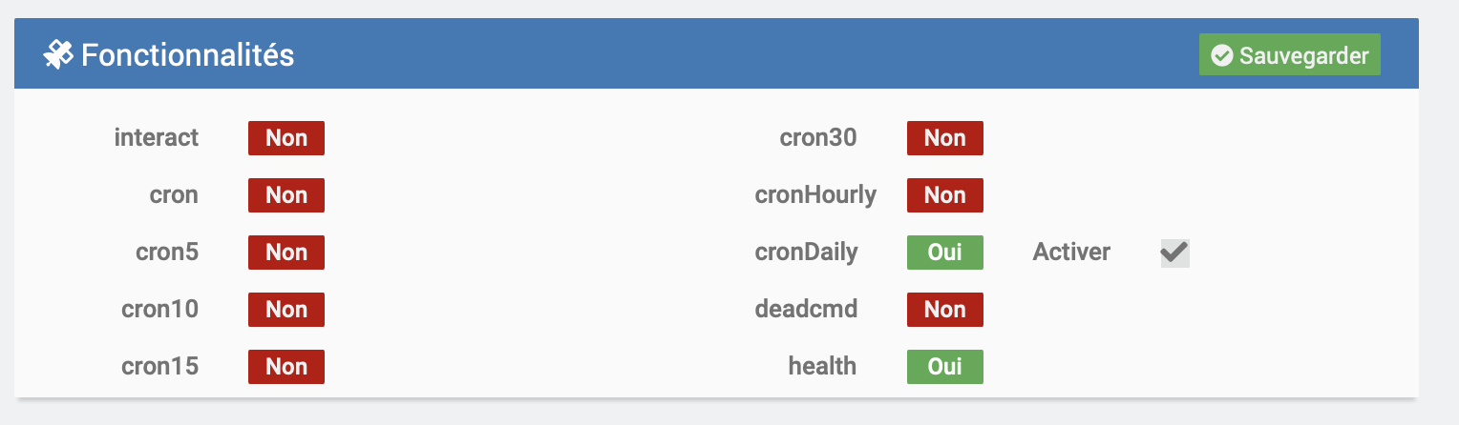Click the health feature label

pyautogui.click(x=822, y=366)
